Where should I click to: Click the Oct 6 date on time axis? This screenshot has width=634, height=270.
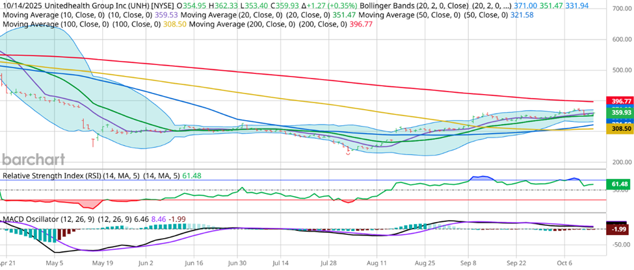click(566, 264)
